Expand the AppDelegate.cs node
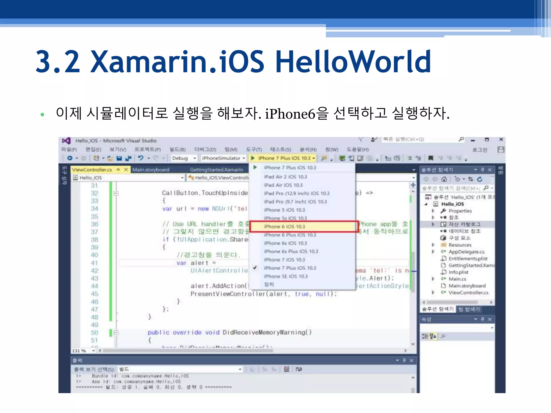 (x=433, y=252)
